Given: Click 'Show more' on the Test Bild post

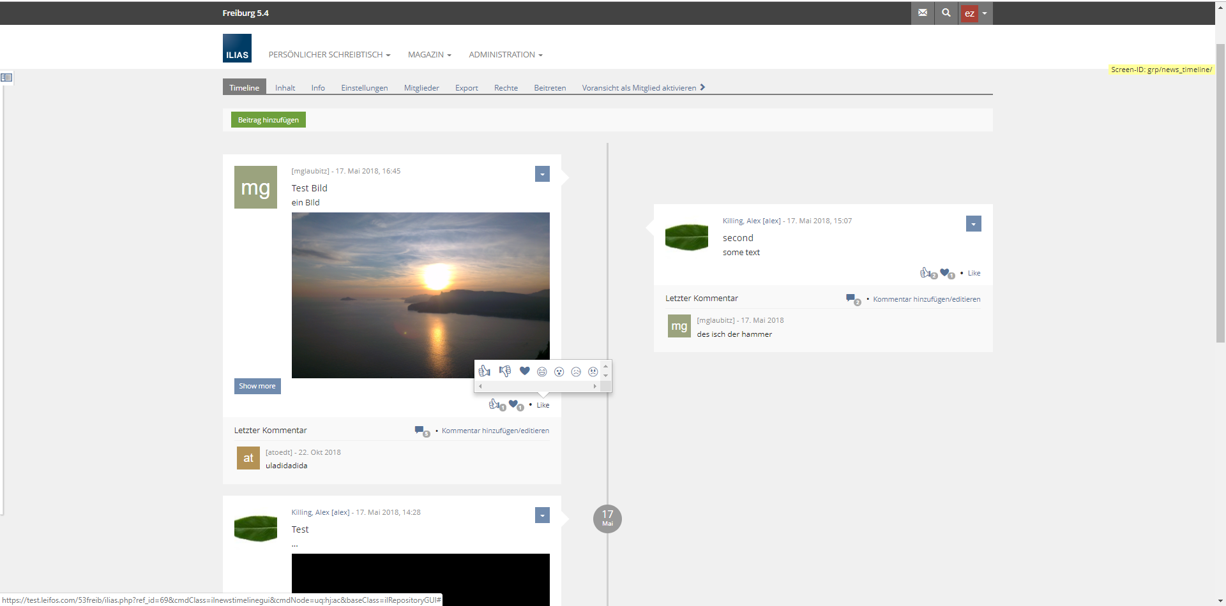Looking at the screenshot, I should point(257,387).
